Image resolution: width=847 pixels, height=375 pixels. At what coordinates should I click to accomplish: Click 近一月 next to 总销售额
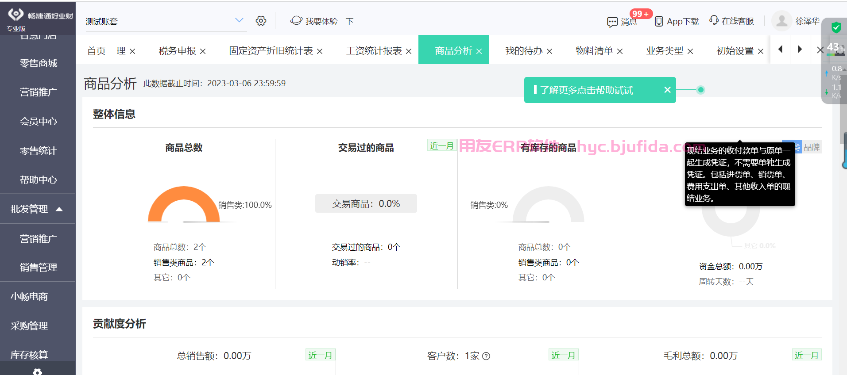[320, 355]
